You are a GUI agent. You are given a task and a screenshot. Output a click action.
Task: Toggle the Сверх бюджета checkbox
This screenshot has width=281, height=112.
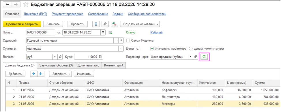[x=128, y=40]
